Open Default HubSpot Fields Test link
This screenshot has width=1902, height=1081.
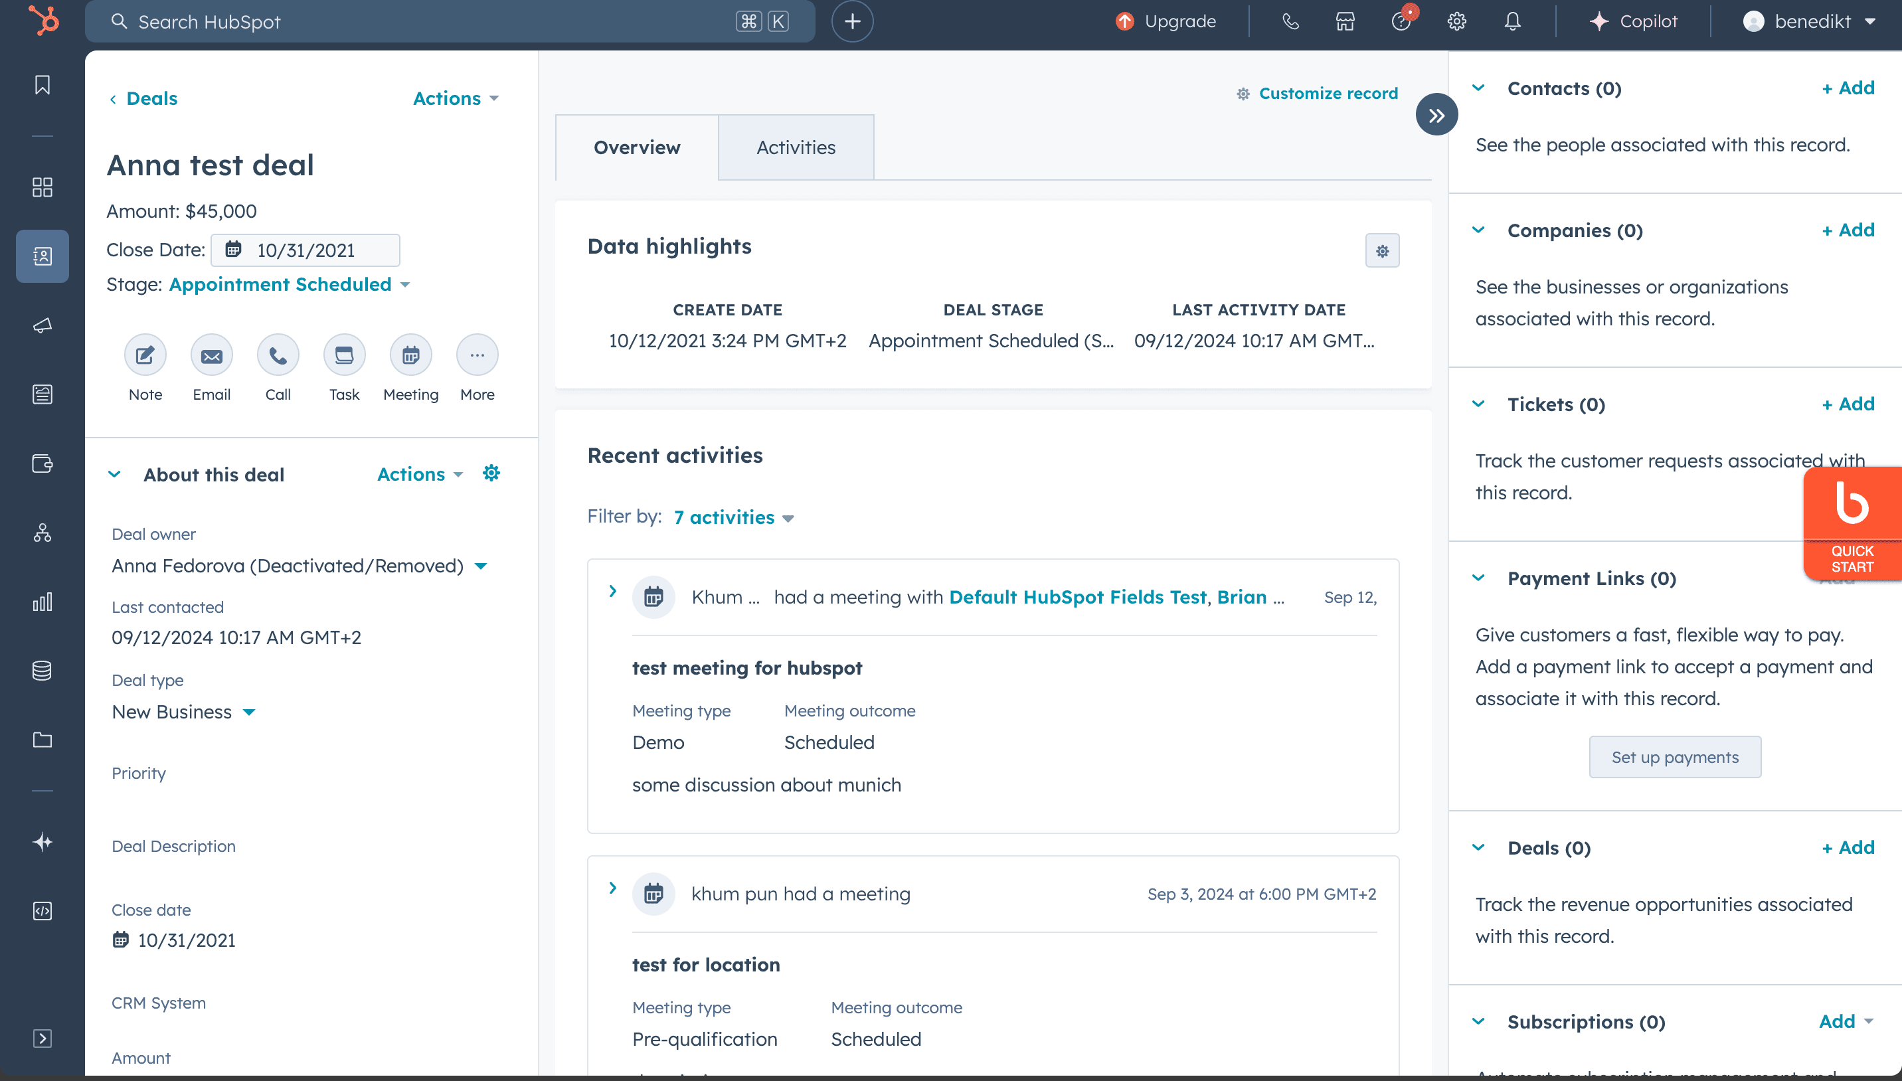pyautogui.click(x=1078, y=597)
